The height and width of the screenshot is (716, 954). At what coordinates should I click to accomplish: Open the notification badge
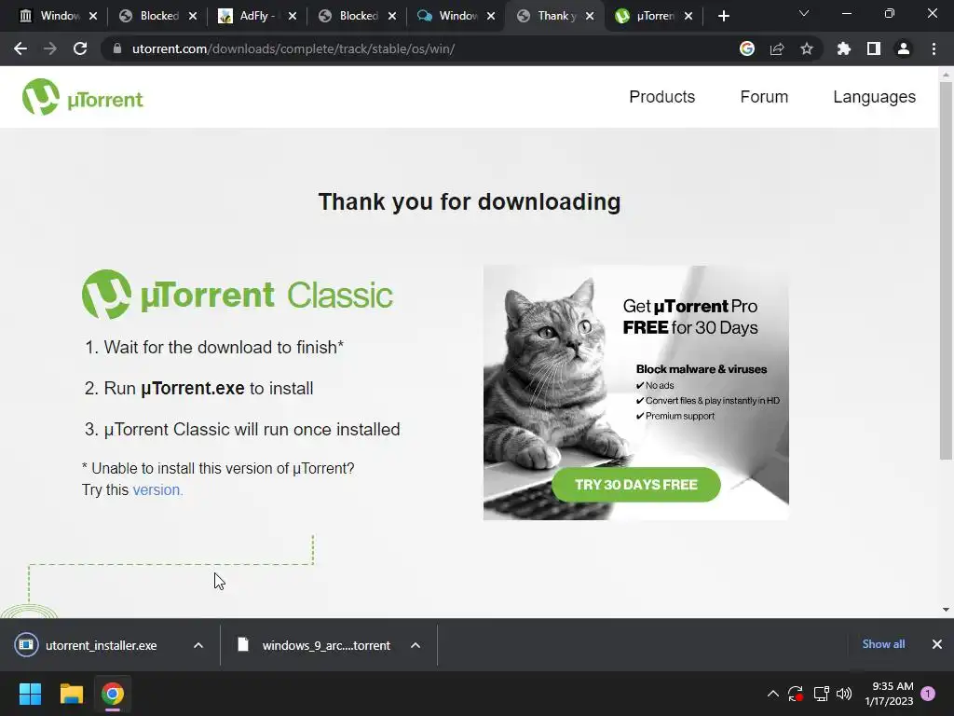[928, 694]
